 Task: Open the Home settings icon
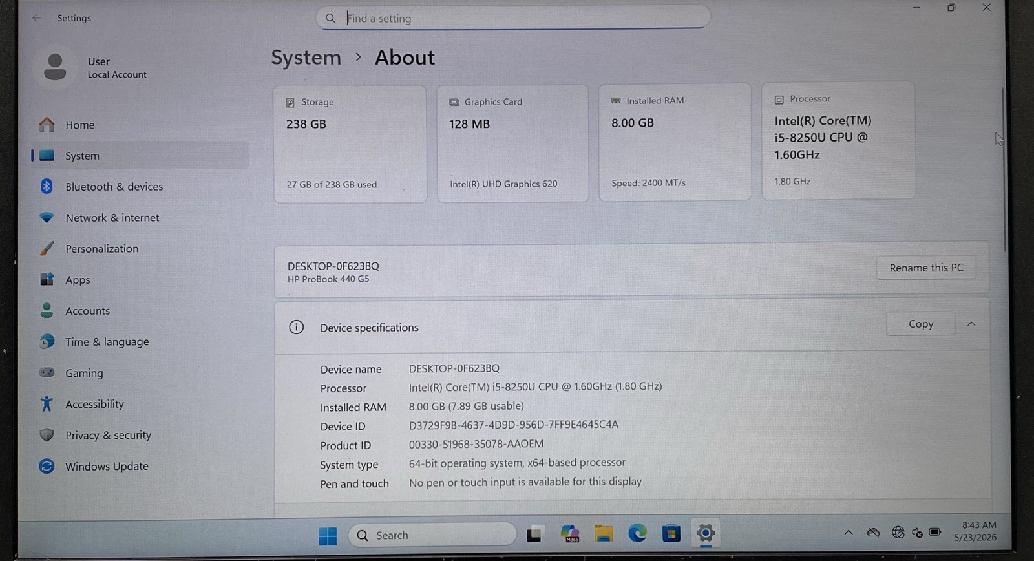pyautogui.click(x=47, y=124)
